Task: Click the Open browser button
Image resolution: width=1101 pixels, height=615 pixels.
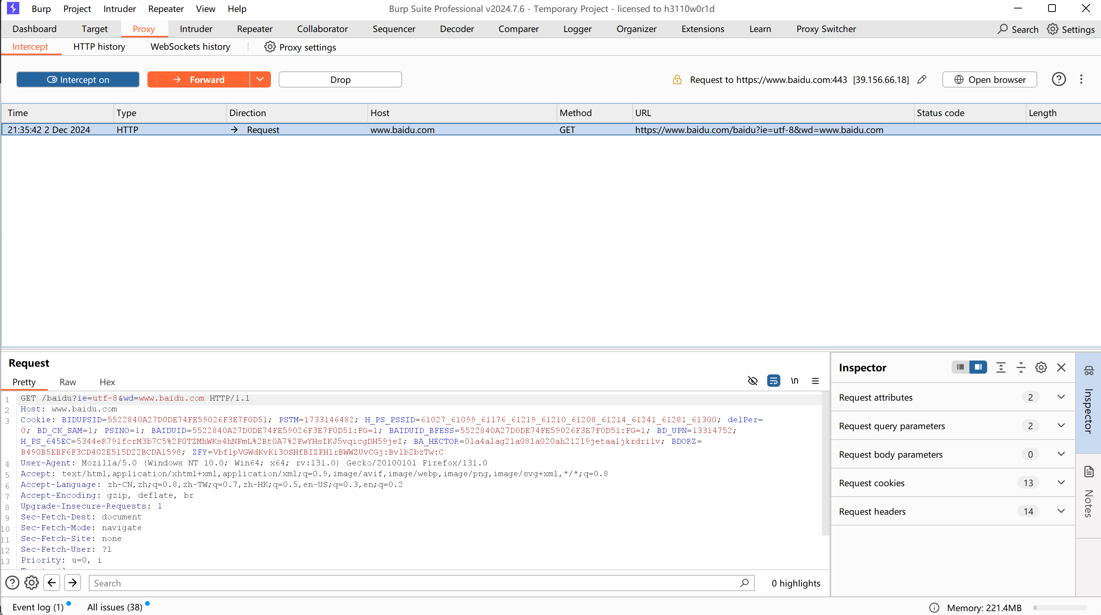Action: pos(989,79)
